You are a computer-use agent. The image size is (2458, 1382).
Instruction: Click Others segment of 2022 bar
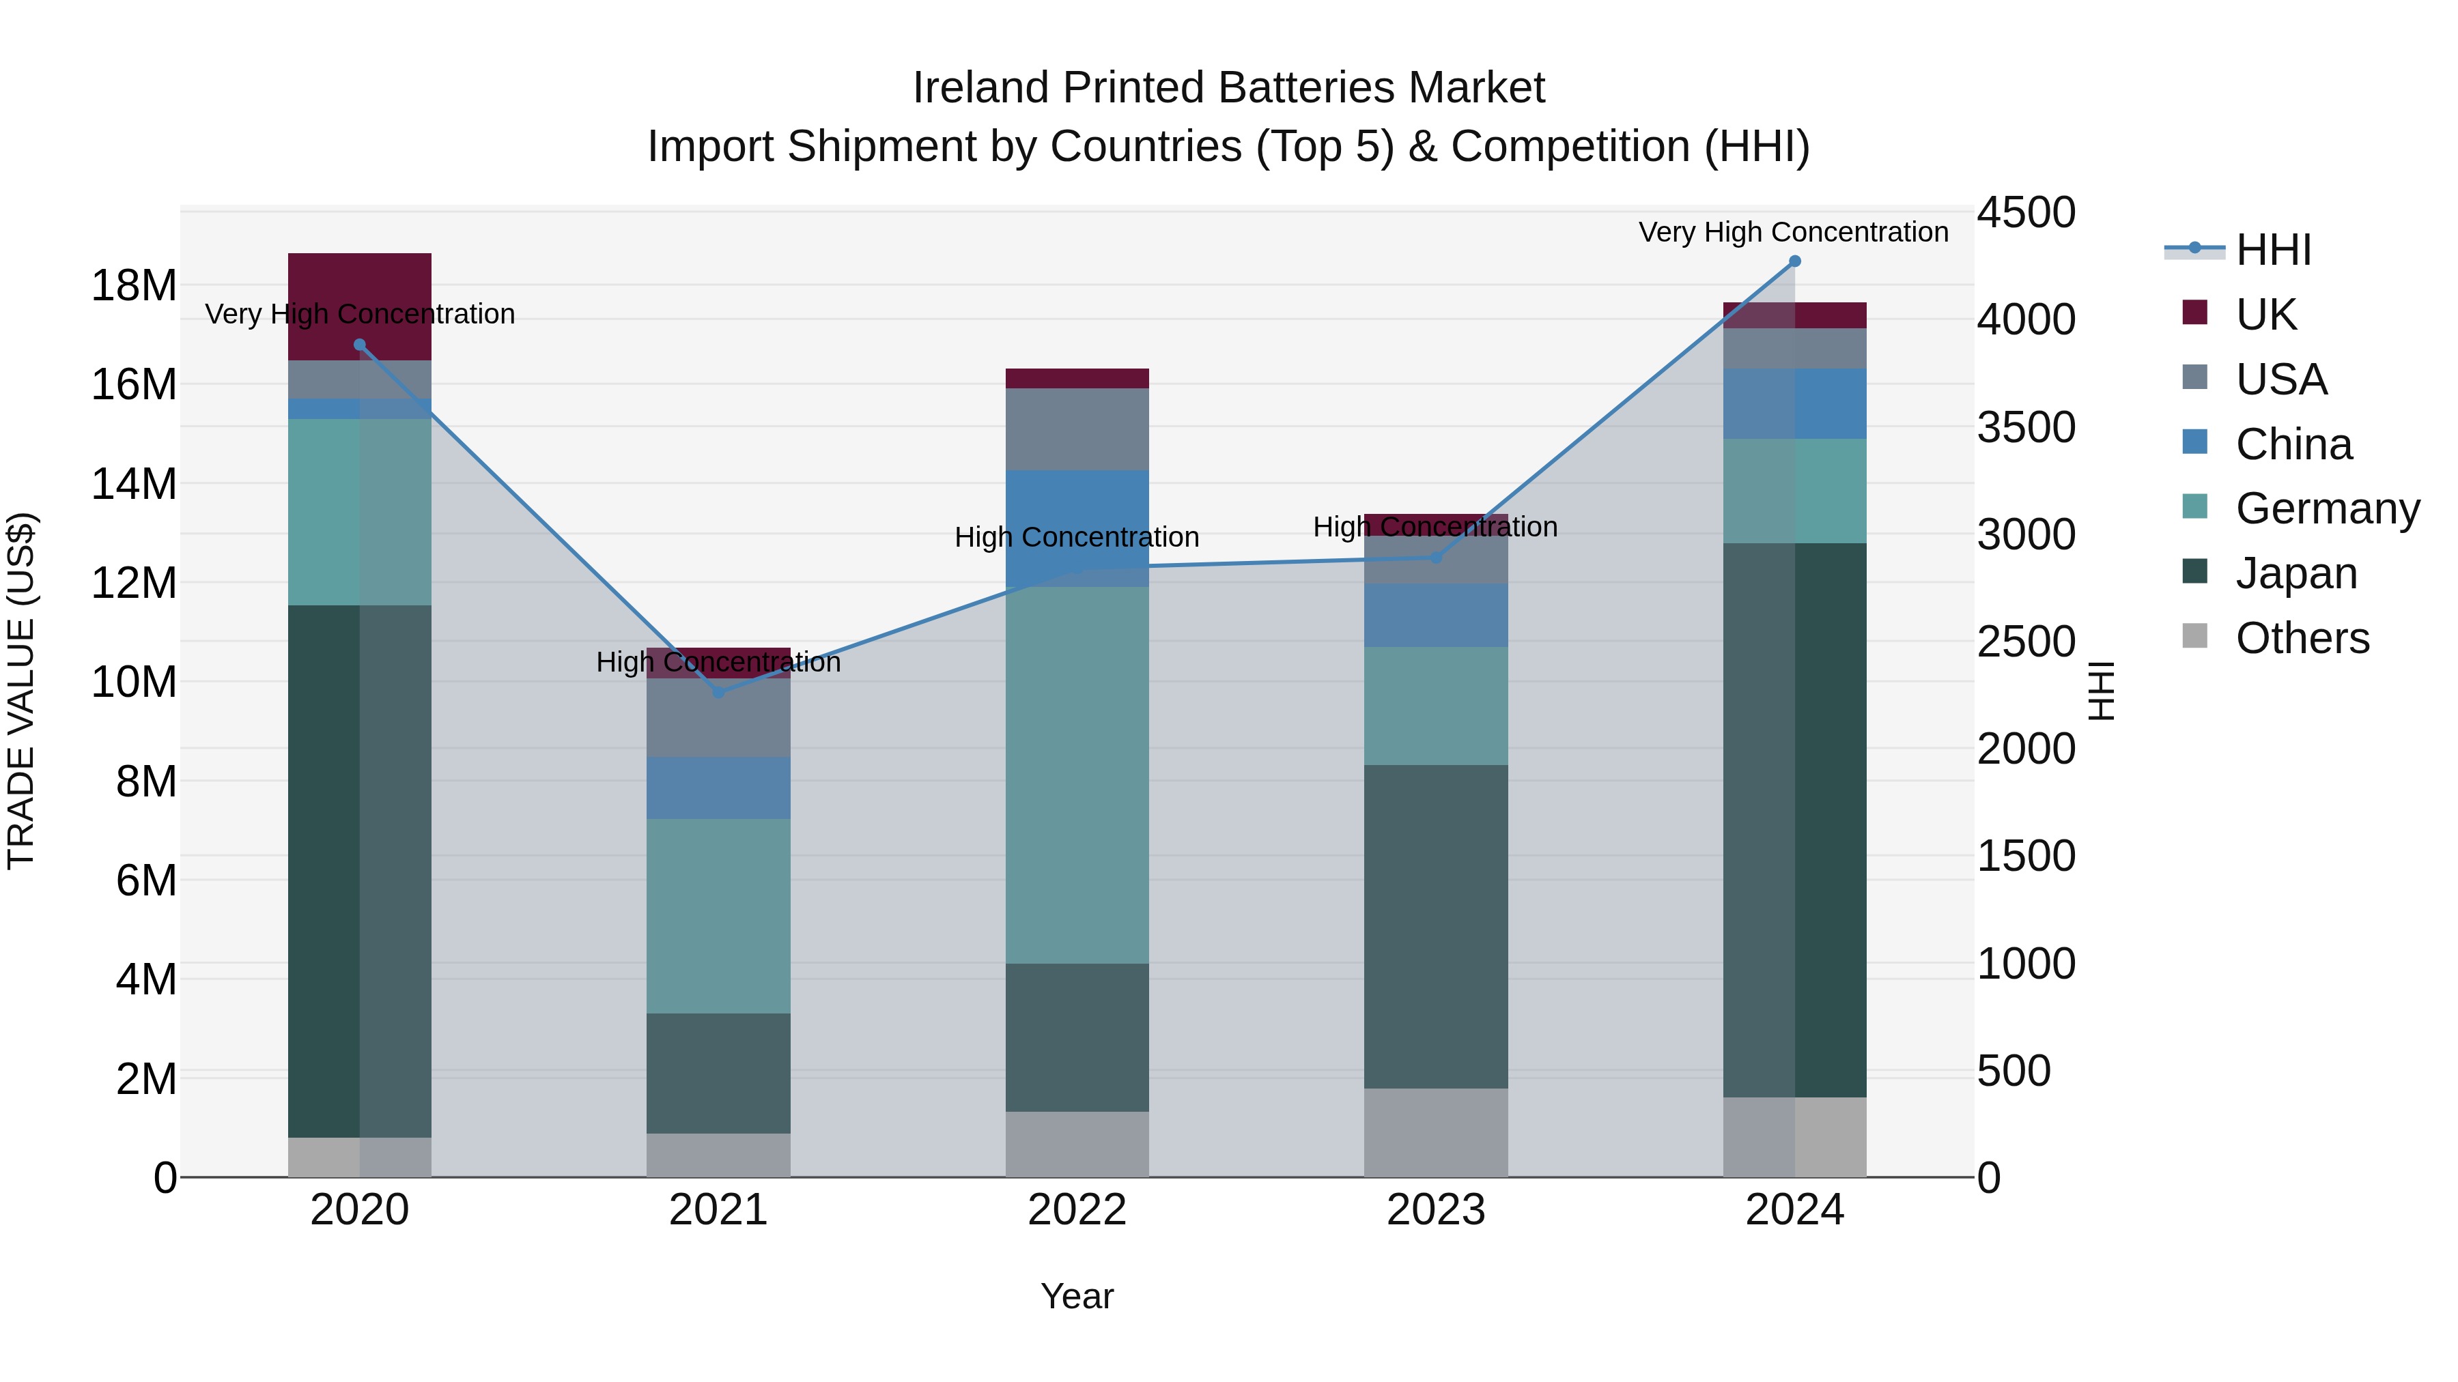tap(1077, 1145)
